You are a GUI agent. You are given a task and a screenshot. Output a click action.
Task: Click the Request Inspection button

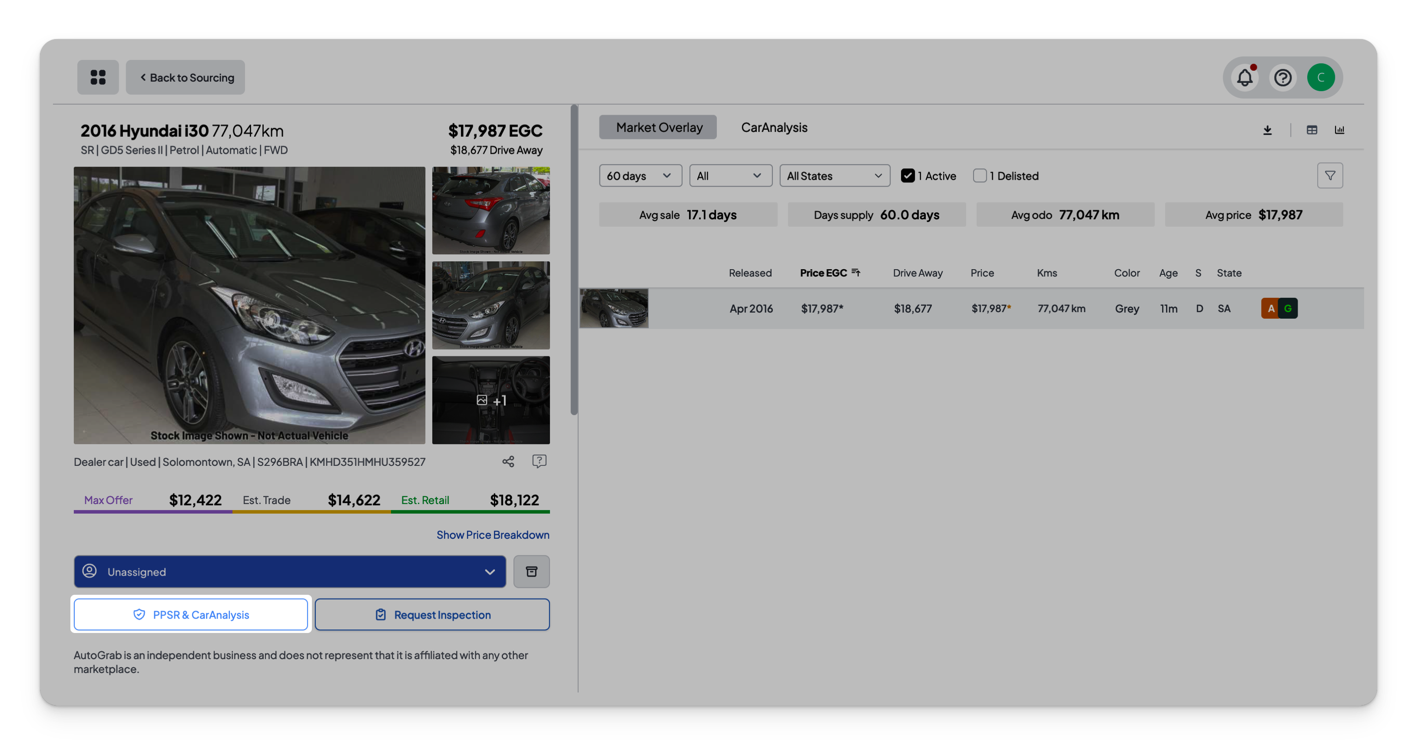432,615
